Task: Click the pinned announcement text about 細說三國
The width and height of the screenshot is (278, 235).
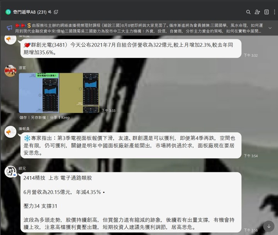Action: [x=139, y=28]
